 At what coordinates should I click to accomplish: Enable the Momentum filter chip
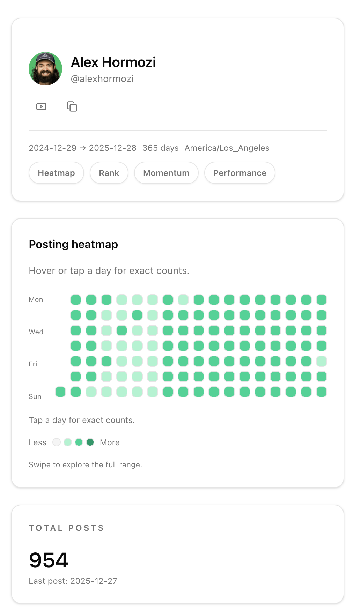(166, 173)
